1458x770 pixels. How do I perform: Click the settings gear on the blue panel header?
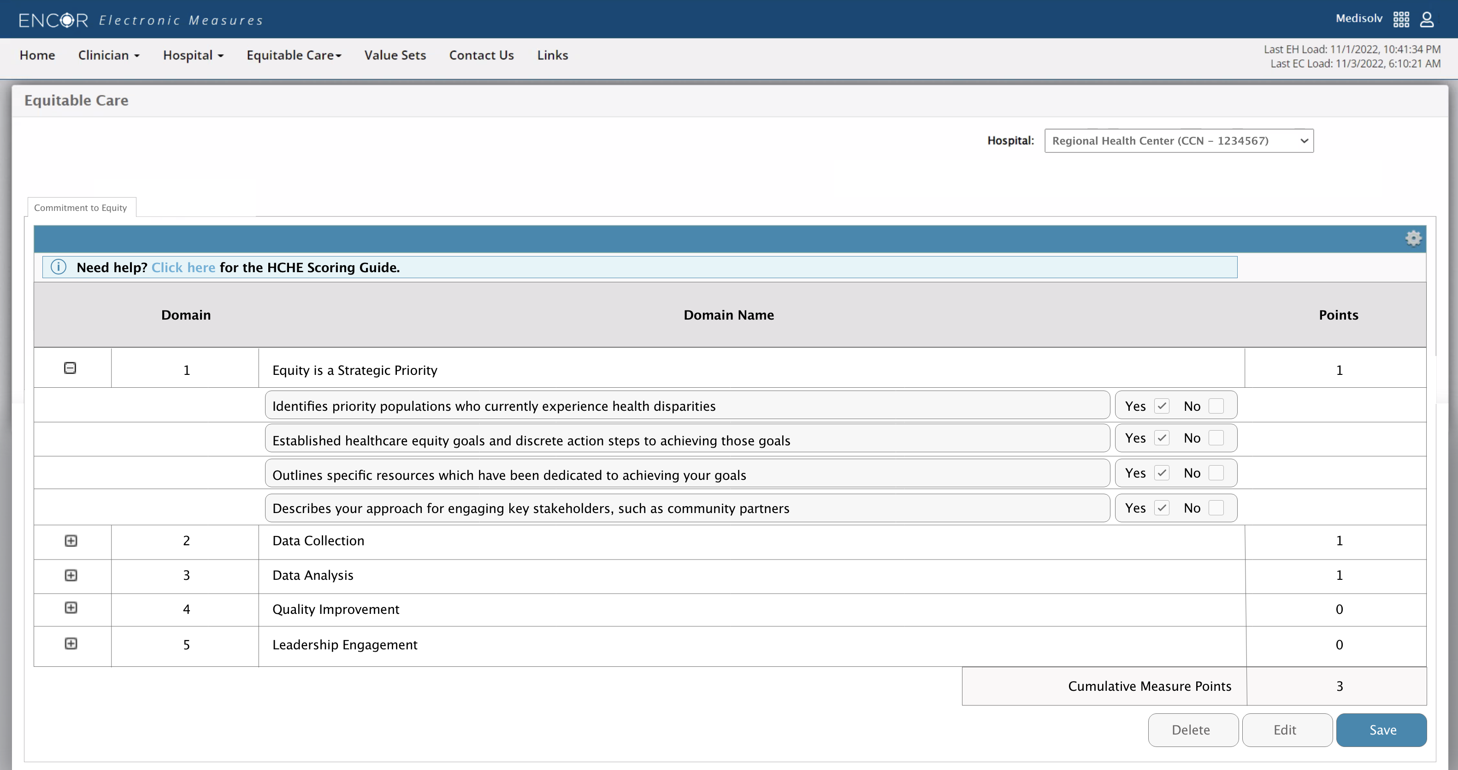coord(1413,239)
